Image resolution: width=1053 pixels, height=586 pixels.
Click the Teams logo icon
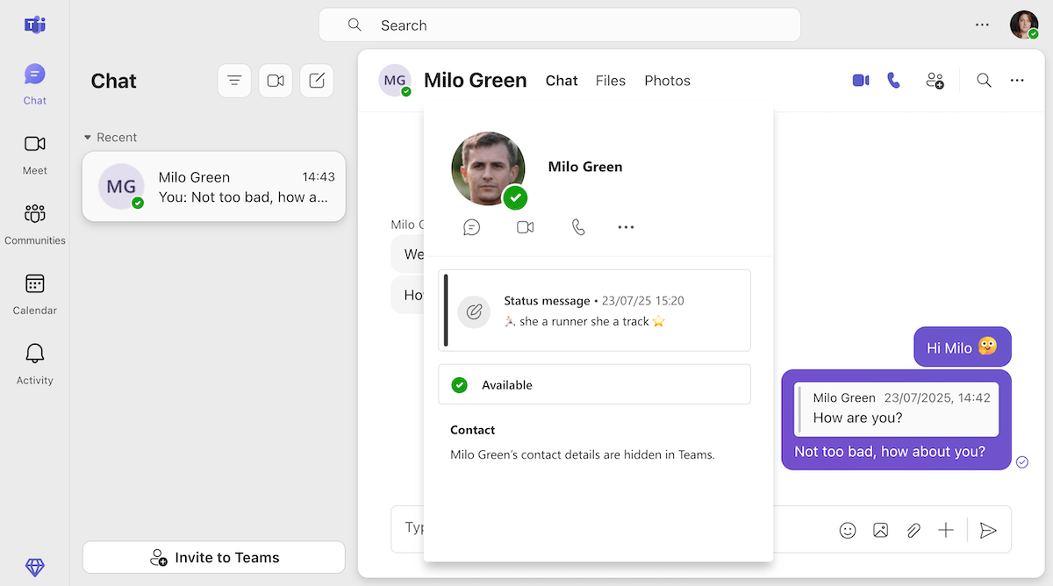(35, 25)
